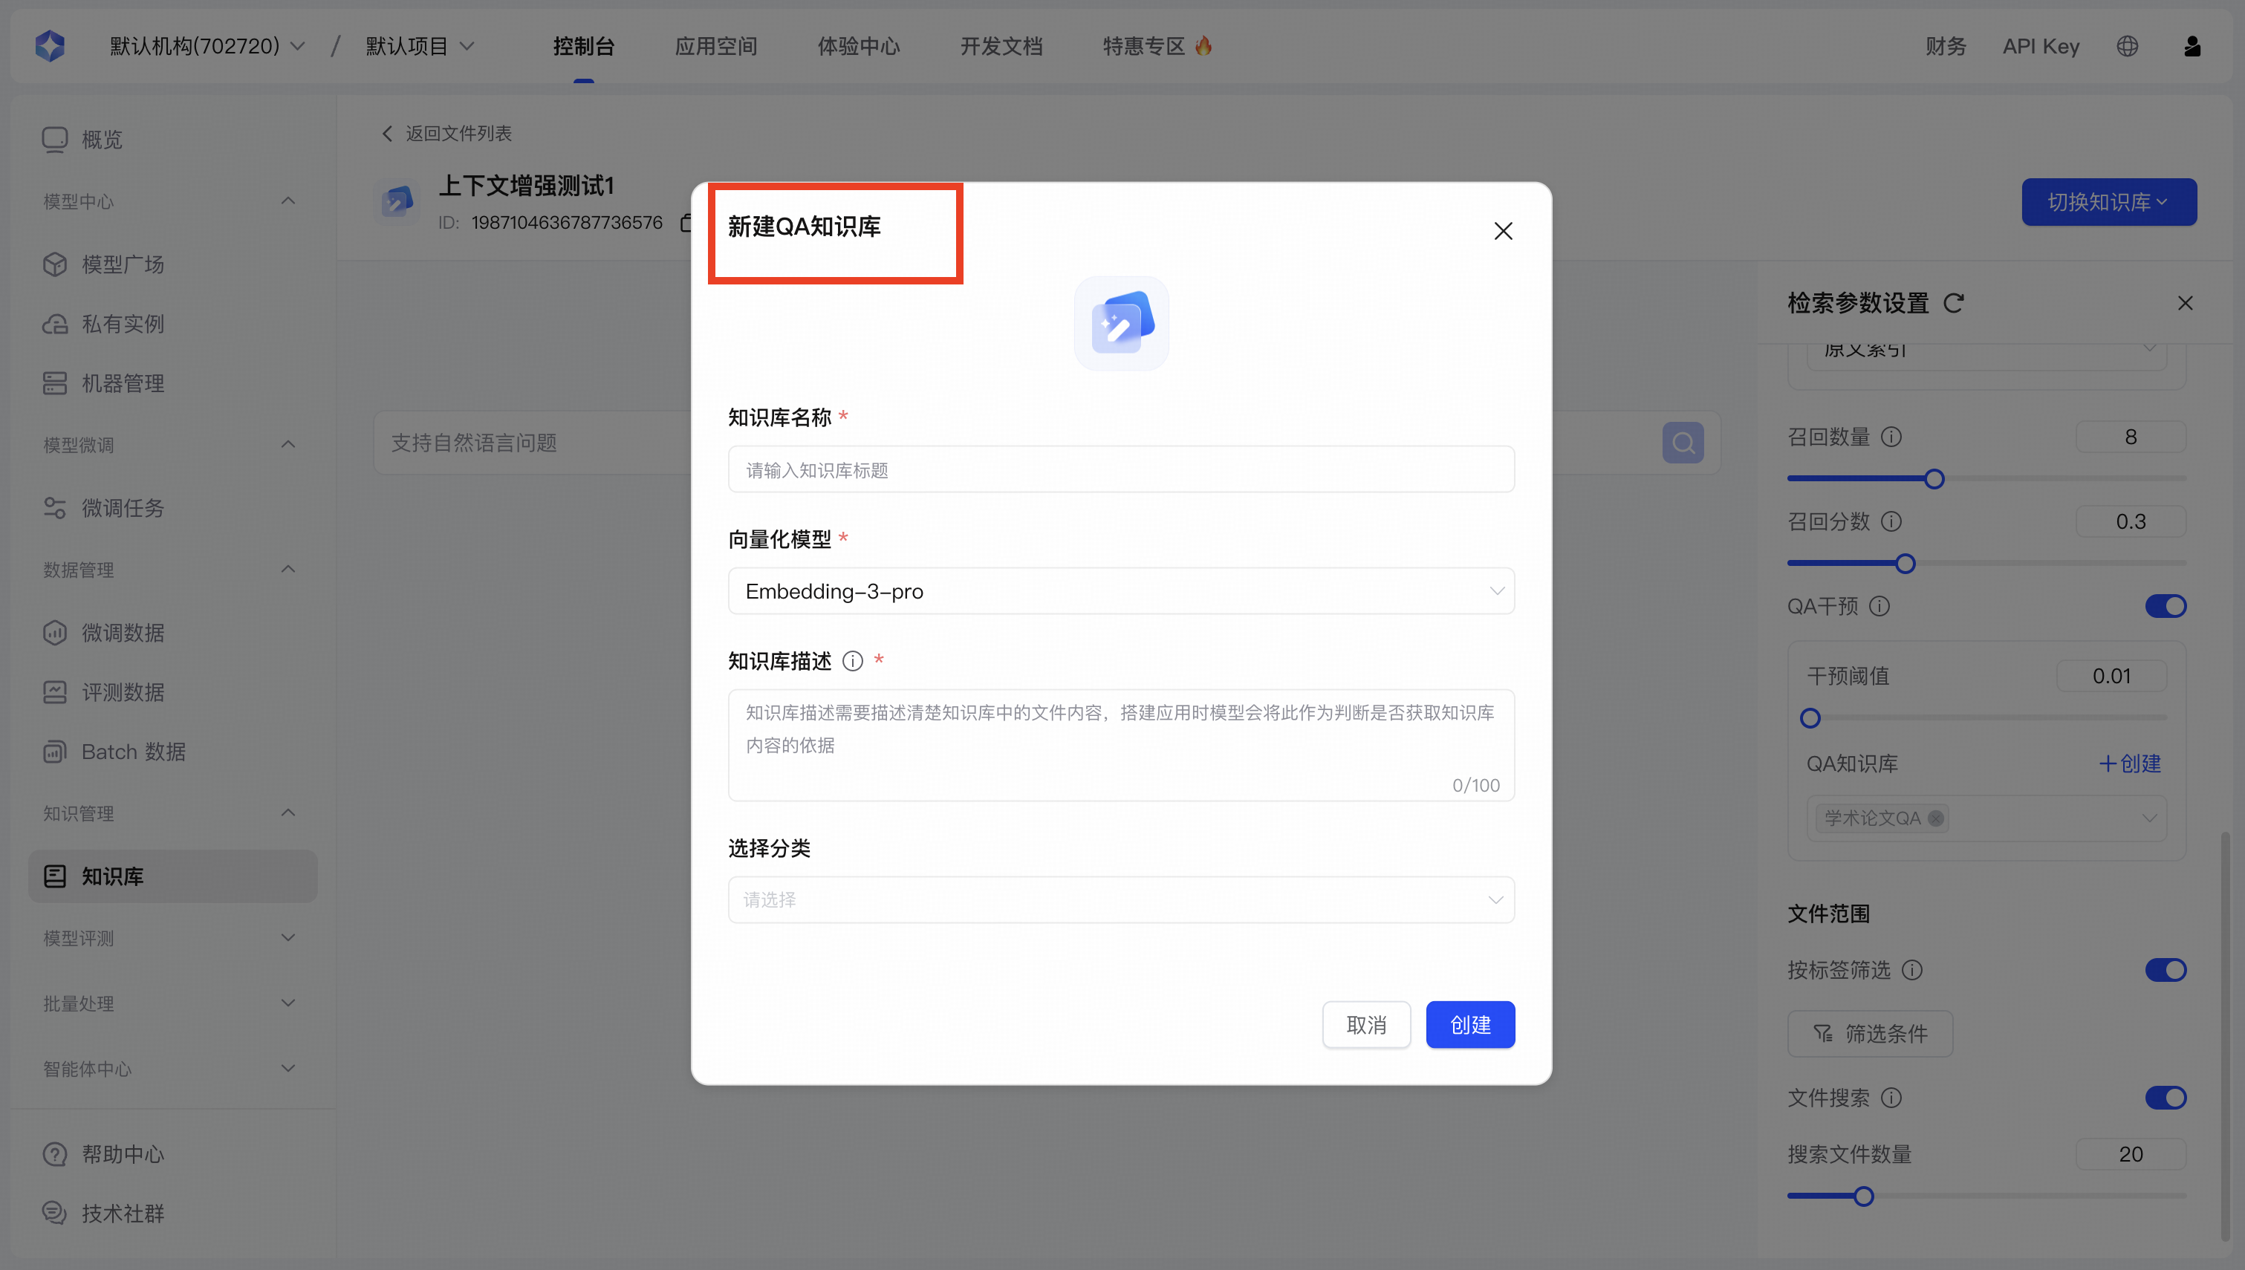The width and height of the screenshot is (2245, 1270).
Task: Click the search magnifier button
Action: click(1683, 443)
